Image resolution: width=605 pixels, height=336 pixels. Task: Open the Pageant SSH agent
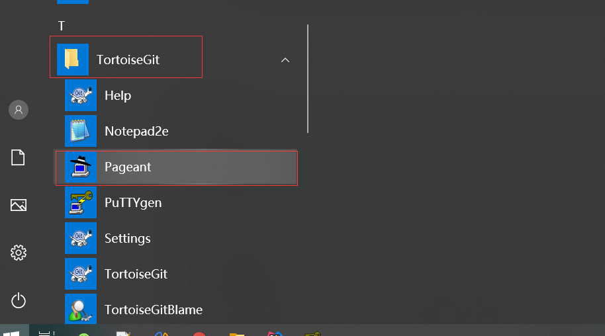point(128,167)
